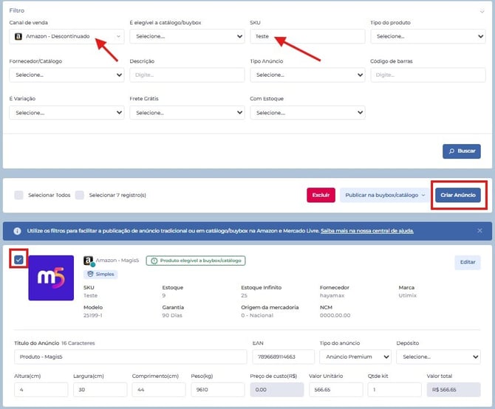Close the blue help banner

point(479,231)
